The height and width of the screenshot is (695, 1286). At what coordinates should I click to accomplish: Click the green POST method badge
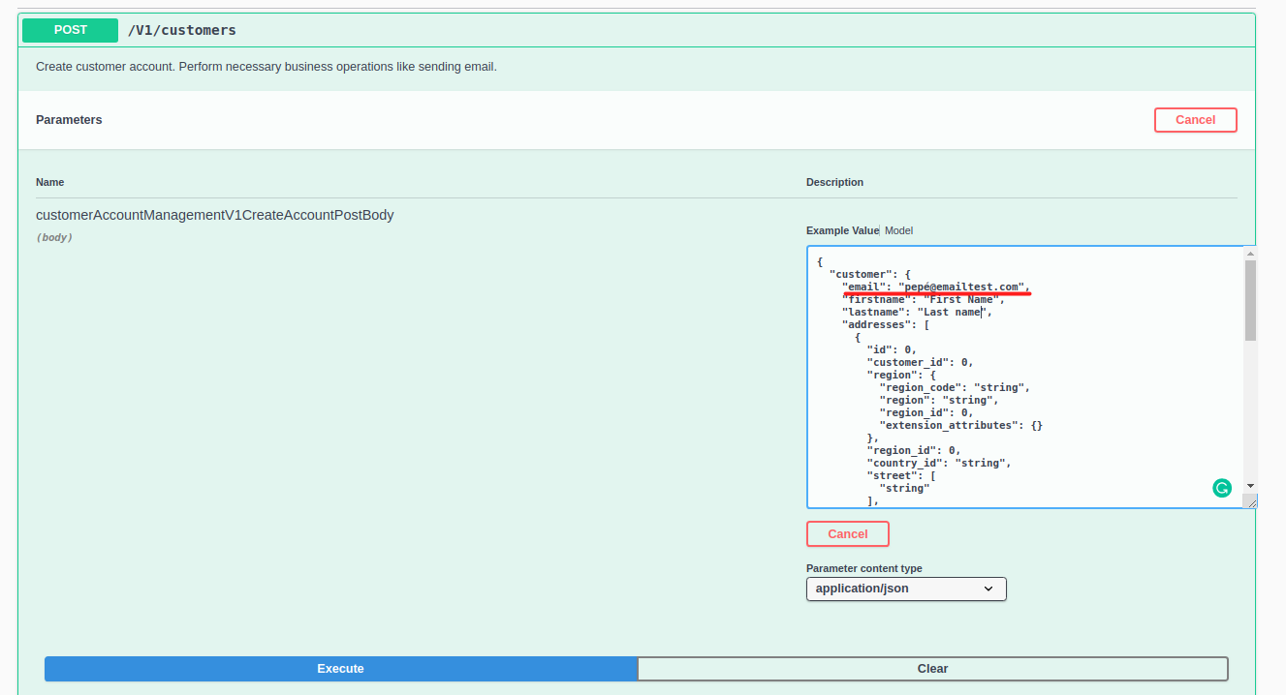click(70, 30)
